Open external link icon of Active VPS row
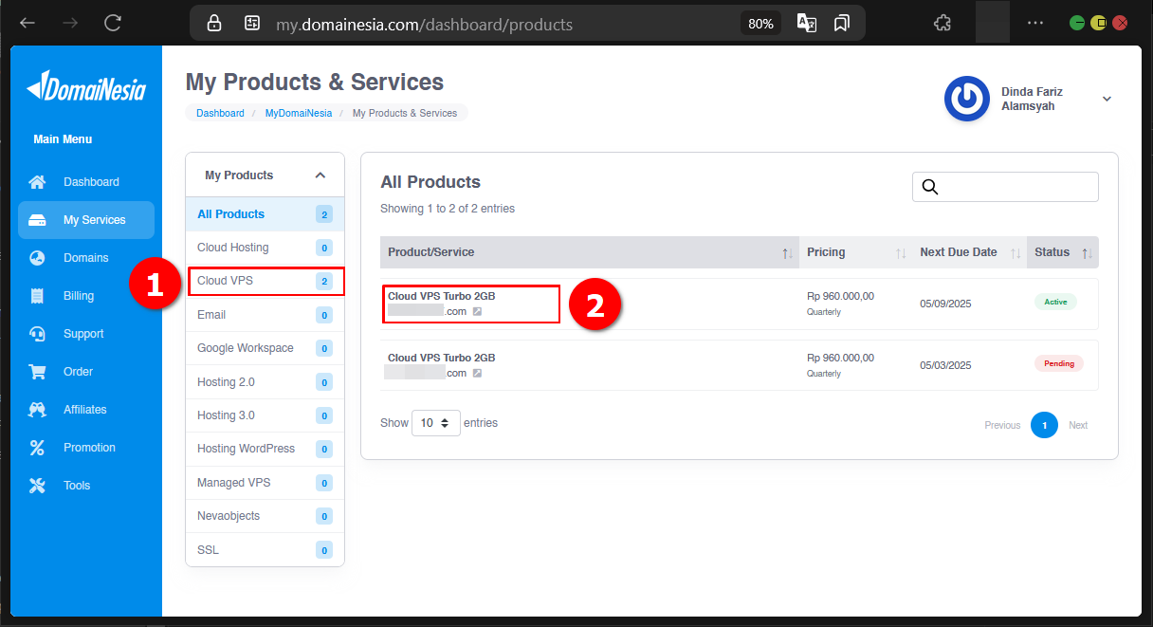This screenshot has width=1153, height=627. 478,311
